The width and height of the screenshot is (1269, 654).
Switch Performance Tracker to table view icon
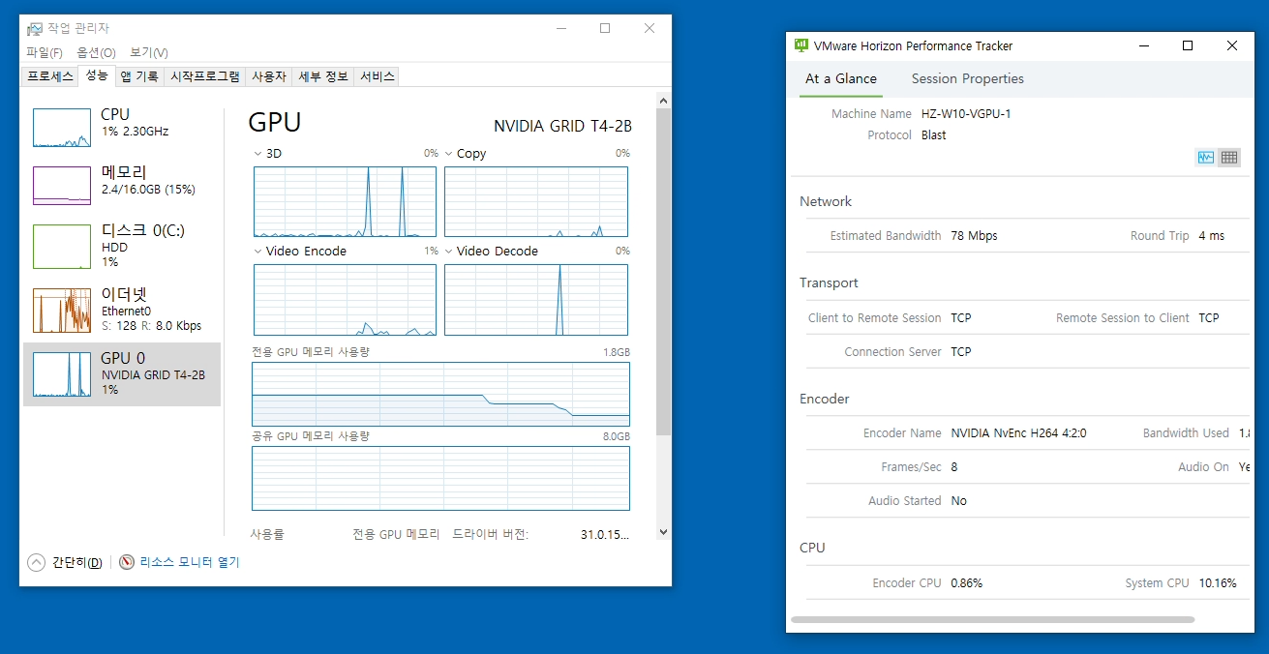[1229, 157]
